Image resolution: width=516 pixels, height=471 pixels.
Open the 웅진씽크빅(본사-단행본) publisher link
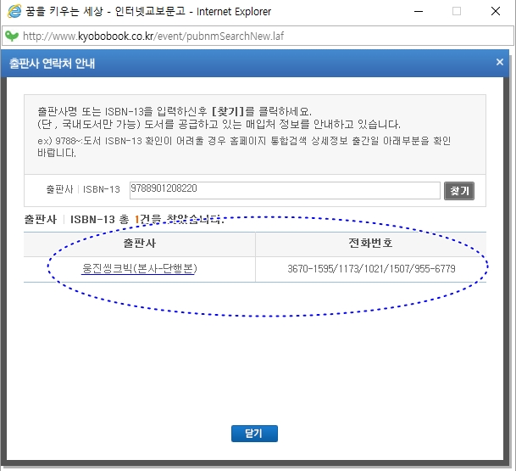139,269
